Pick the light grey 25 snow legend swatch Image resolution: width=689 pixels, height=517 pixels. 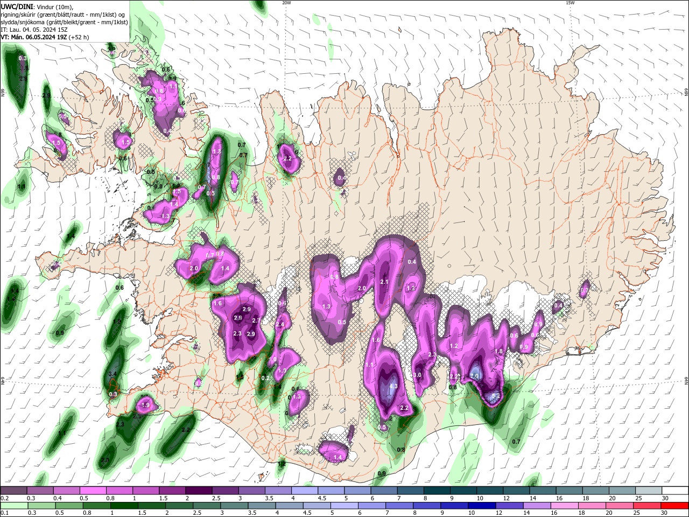click(x=649, y=491)
